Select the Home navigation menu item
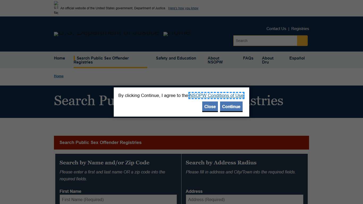Image resolution: width=363 pixels, height=204 pixels. 59,58
